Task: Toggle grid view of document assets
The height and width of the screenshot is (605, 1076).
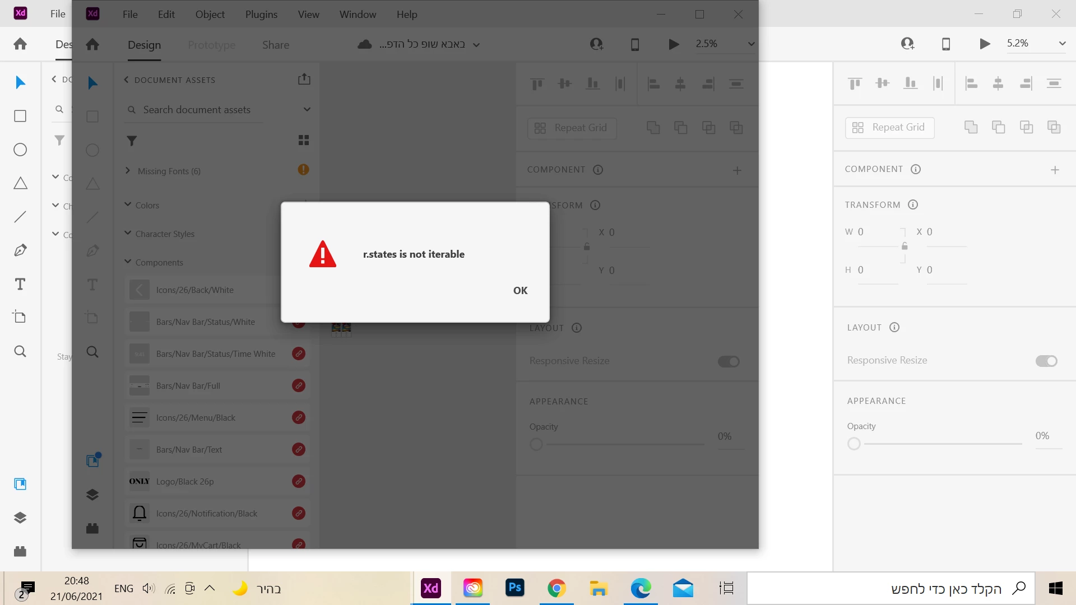Action: 304,140
